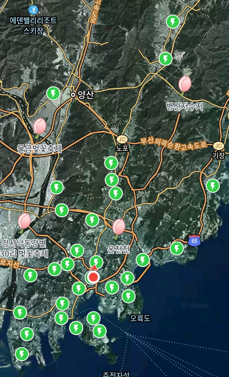229x377 pixels.
Task: Tap the 병산저수지 reservoir label
Action: click(x=184, y=106)
